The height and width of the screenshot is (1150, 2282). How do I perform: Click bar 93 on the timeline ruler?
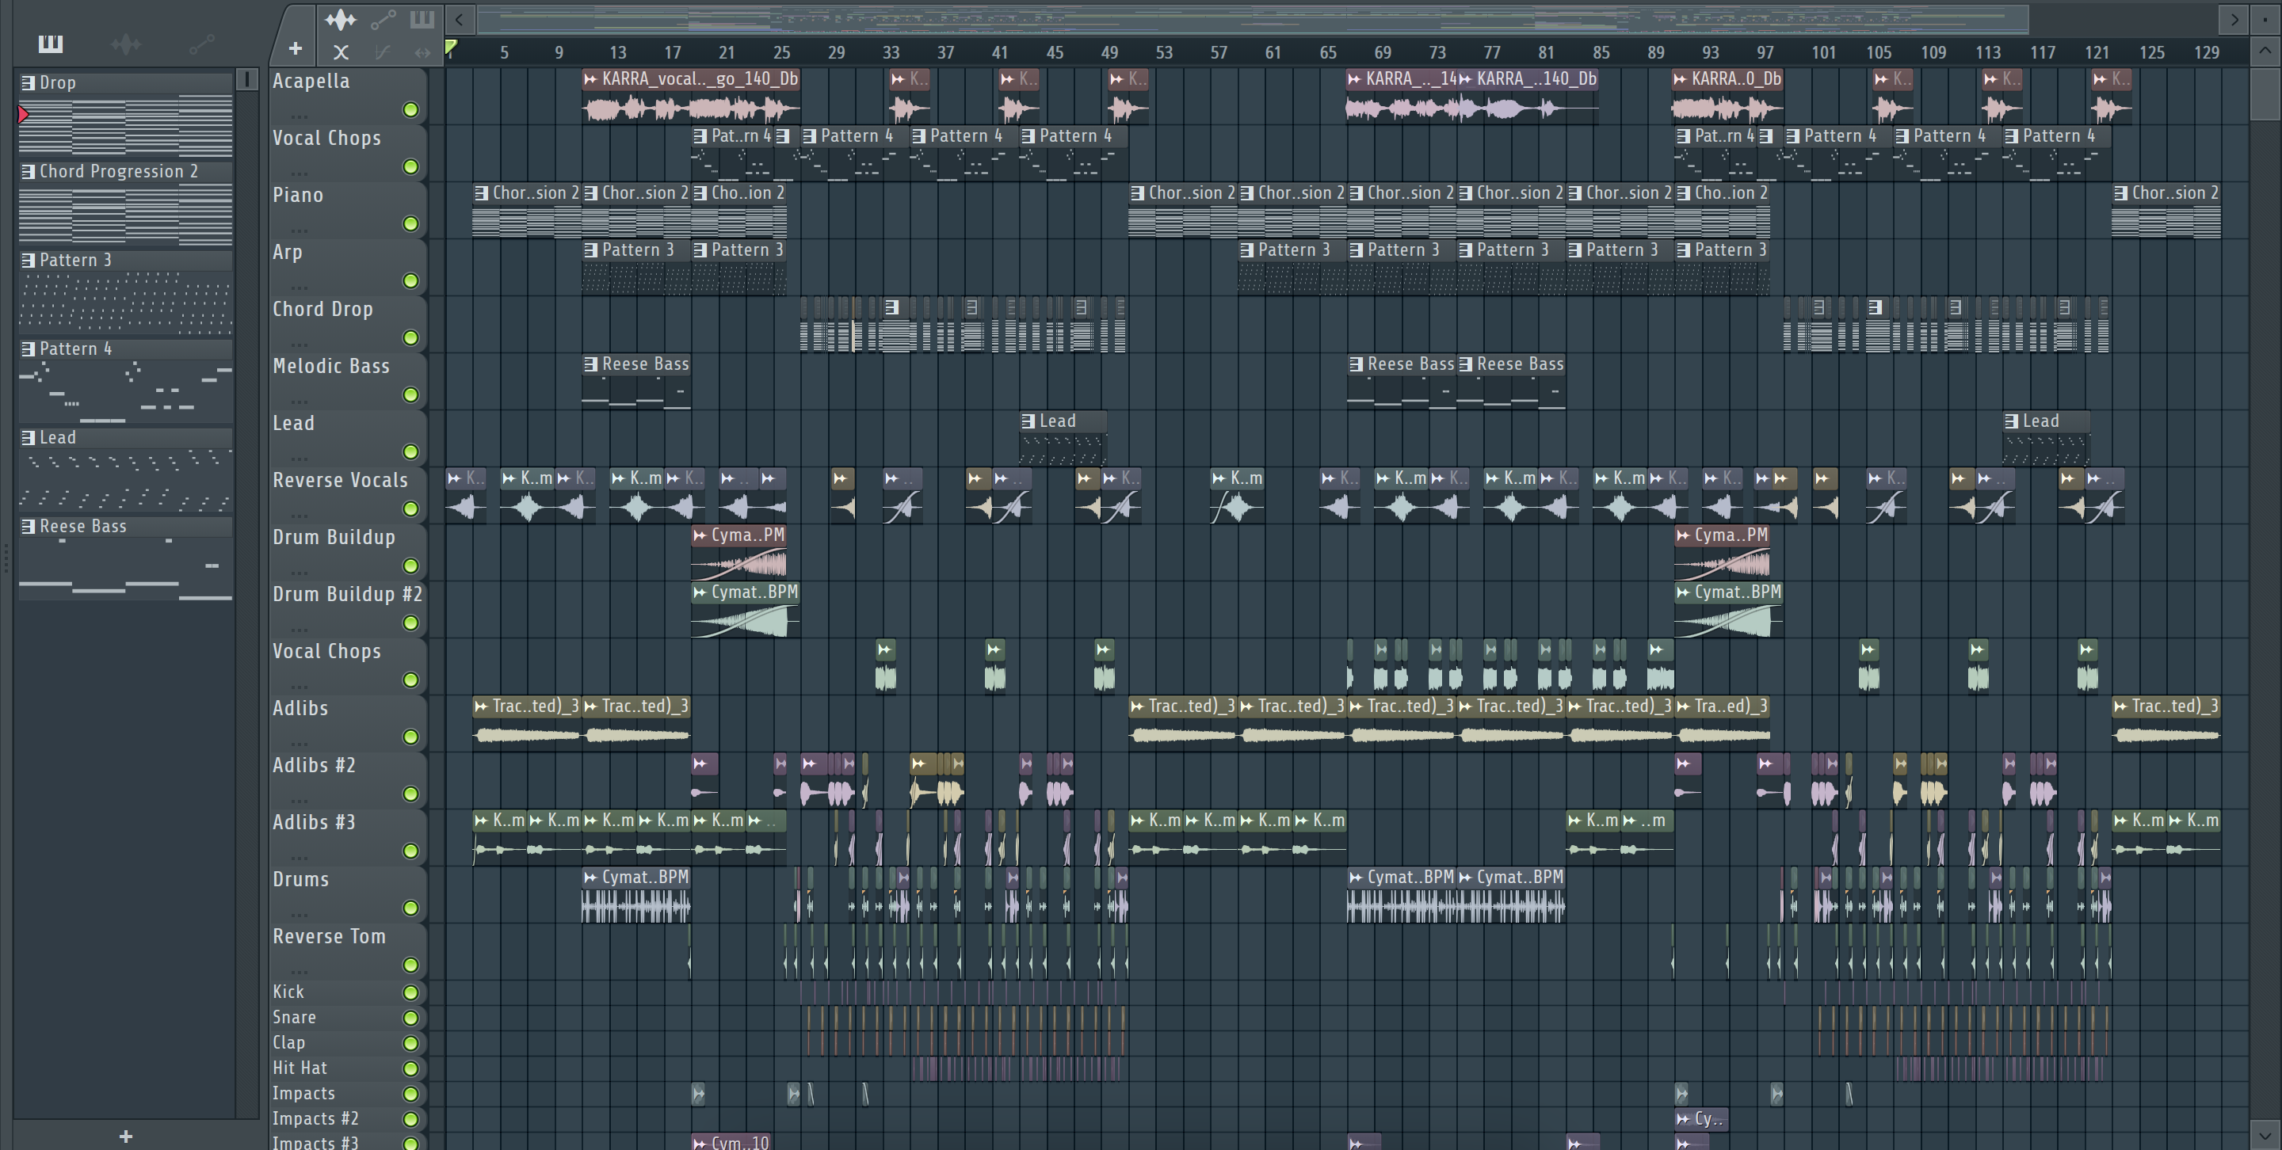click(x=1711, y=52)
